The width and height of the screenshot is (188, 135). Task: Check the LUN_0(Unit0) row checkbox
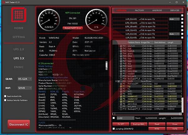(x=182, y=19)
